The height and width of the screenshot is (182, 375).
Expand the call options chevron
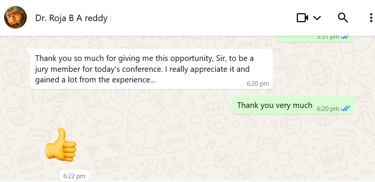(x=317, y=18)
